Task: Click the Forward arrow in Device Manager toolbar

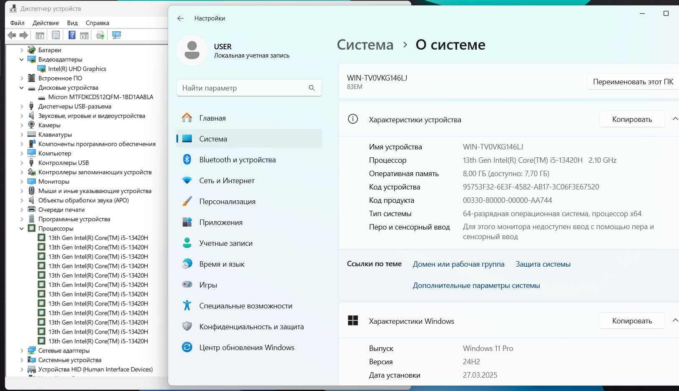Action: [24, 35]
